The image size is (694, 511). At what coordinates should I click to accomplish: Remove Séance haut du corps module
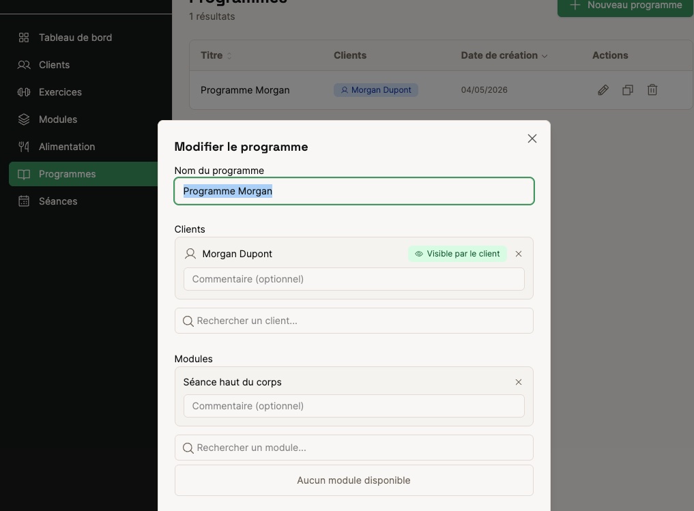coord(519,382)
